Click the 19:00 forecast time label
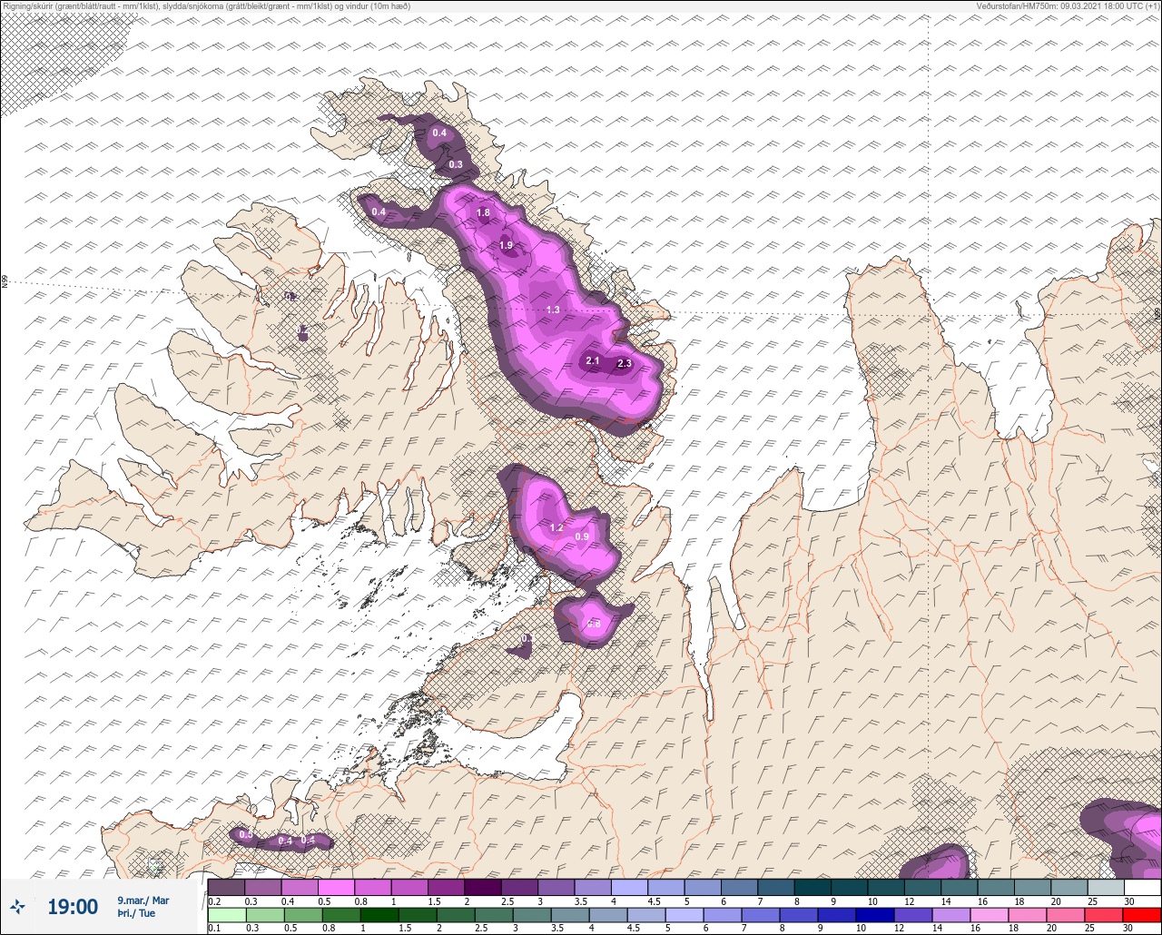 pos(73,907)
